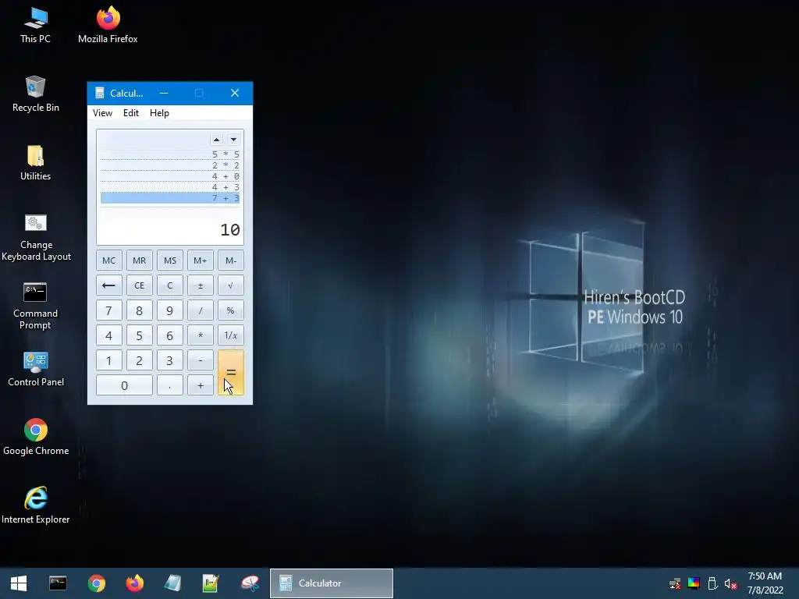This screenshot has width=799, height=599.
Task: Click the divide button
Action: pyautogui.click(x=201, y=310)
